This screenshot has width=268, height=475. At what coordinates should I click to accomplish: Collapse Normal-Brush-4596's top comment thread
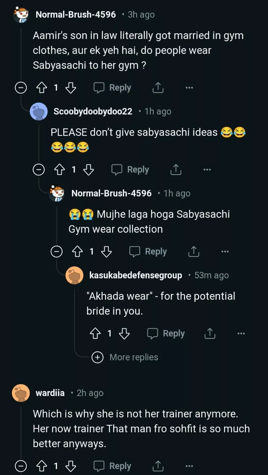(x=21, y=88)
